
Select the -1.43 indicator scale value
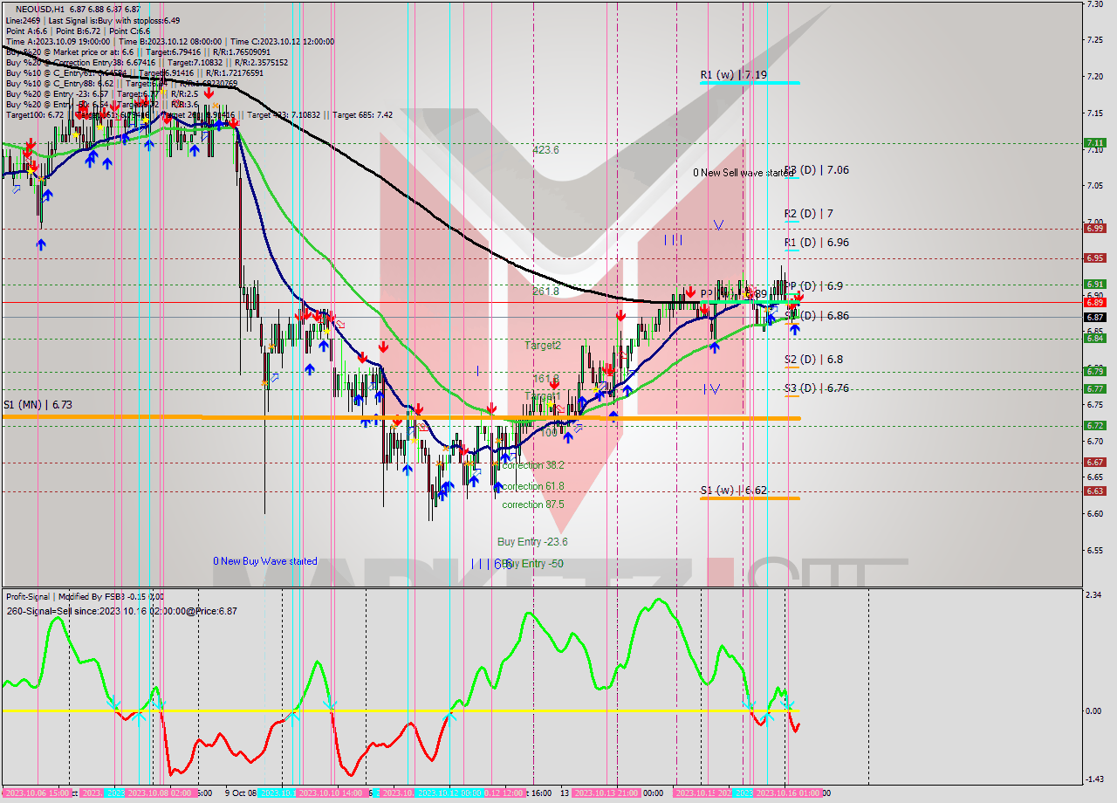[1094, 779]
